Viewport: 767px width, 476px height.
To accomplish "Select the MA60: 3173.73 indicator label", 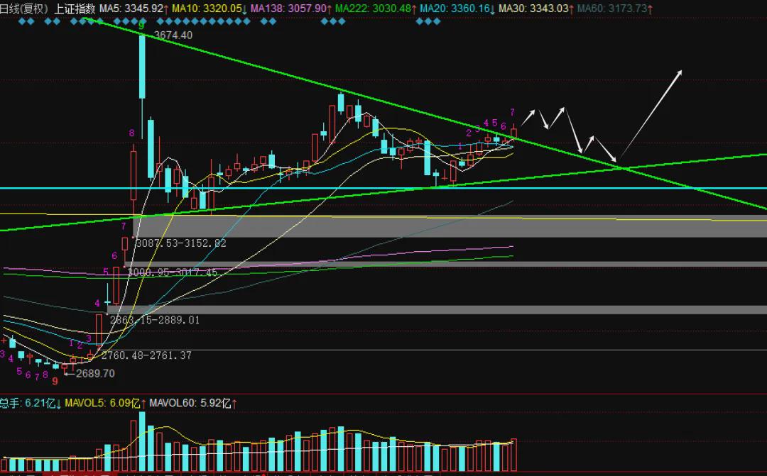I will click(615, 9).
